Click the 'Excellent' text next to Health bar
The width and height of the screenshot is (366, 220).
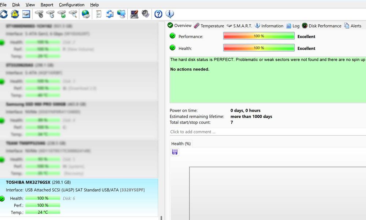click(x=306, y=49)
